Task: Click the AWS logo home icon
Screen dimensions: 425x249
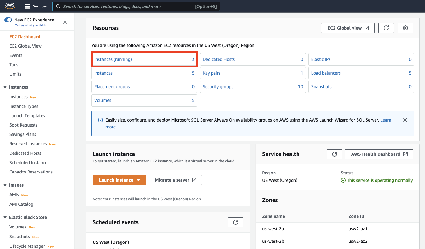Action: [x=10, y=6]
